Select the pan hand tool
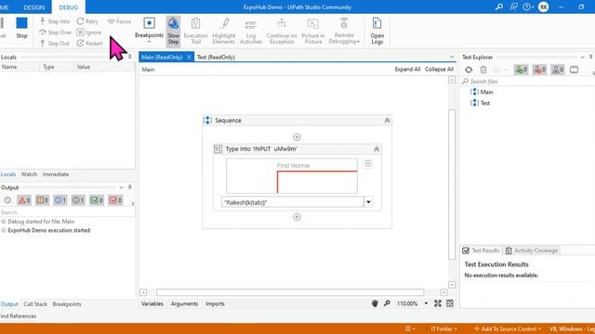 [375, 303]
